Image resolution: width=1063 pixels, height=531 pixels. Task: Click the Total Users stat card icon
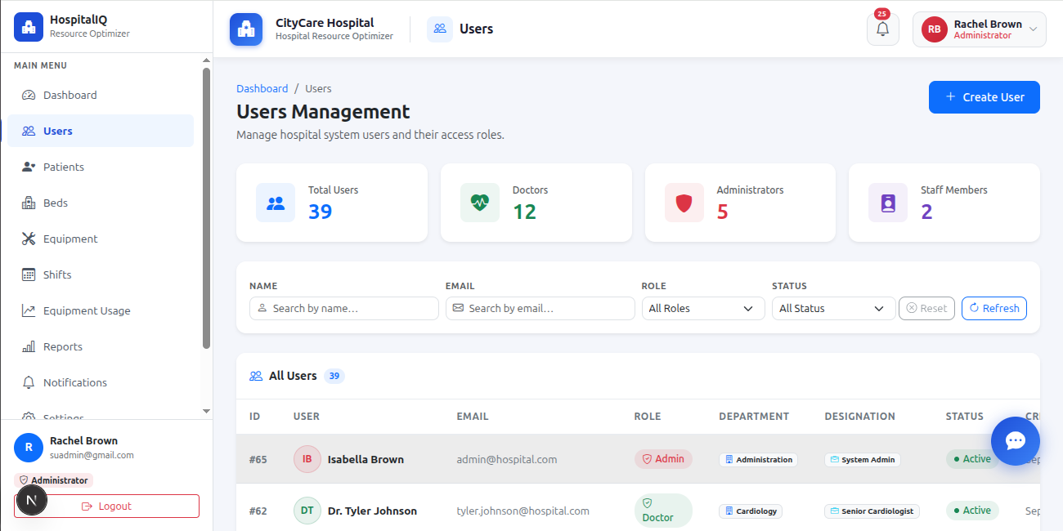[x=276, y=203]
